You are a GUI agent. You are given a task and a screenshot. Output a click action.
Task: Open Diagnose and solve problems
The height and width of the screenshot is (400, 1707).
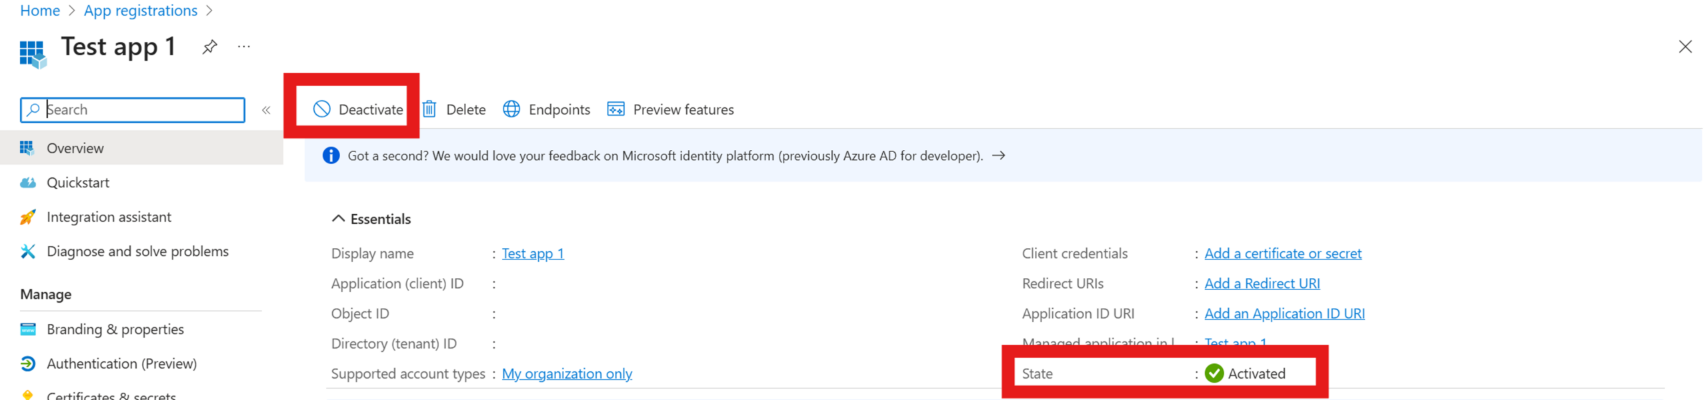pos(137,251)
